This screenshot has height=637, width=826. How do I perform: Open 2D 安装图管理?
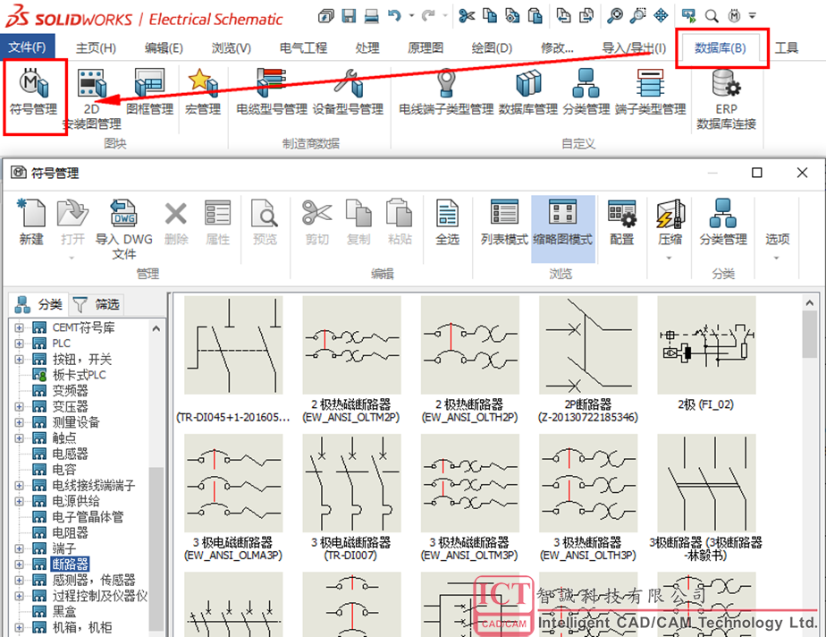(92, 99)
